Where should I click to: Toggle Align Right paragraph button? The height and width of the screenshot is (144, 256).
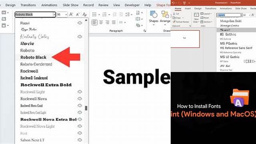107,22
